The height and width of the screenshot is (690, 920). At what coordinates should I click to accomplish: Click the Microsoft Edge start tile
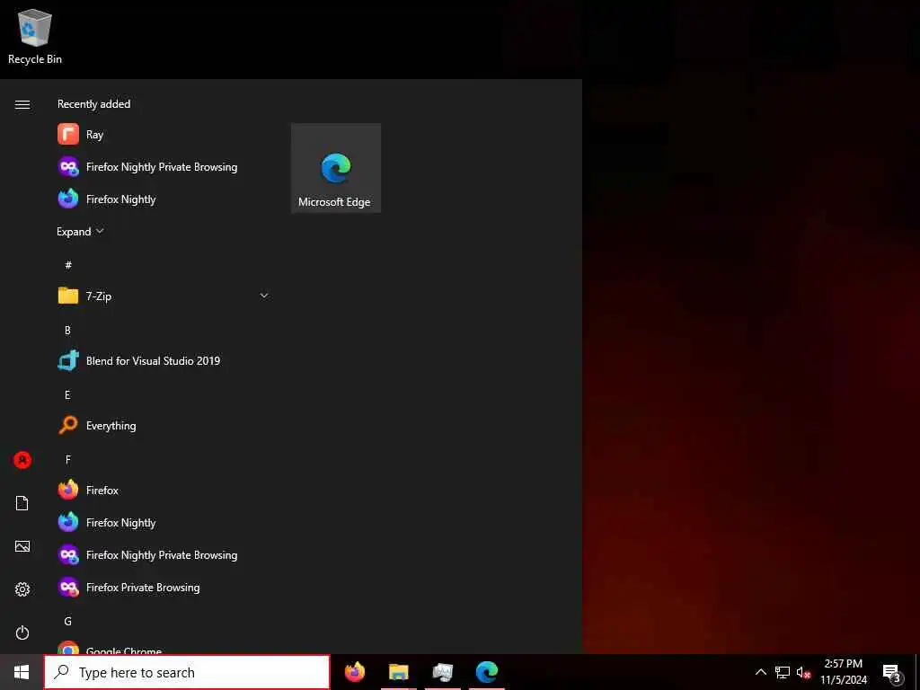point(336,168)
